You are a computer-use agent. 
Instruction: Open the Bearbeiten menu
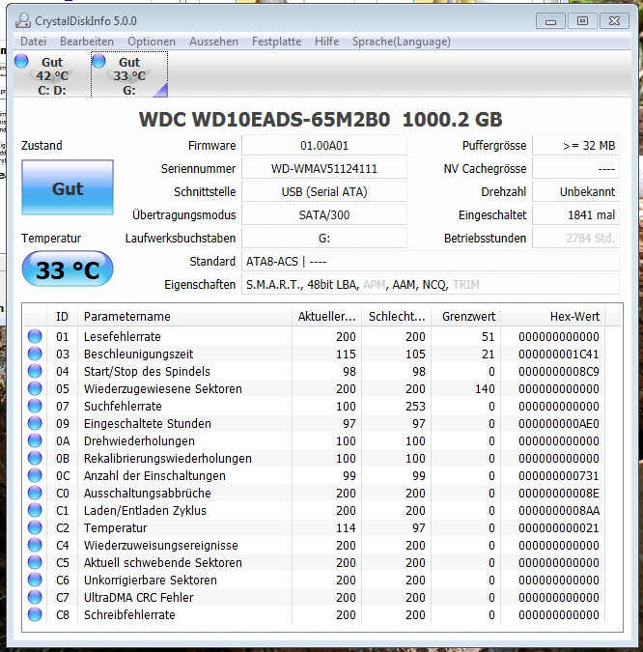click(x=87, y=42)
